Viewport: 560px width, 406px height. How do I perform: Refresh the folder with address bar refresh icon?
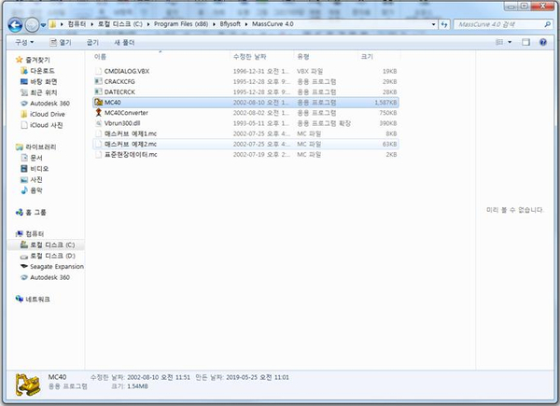coord(444,24)
